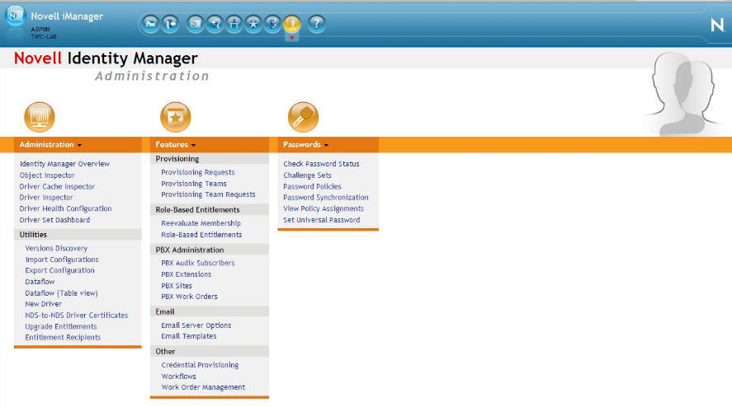Open the plain Dataflow link
This screenshot has height=407, width=732.
40,282
